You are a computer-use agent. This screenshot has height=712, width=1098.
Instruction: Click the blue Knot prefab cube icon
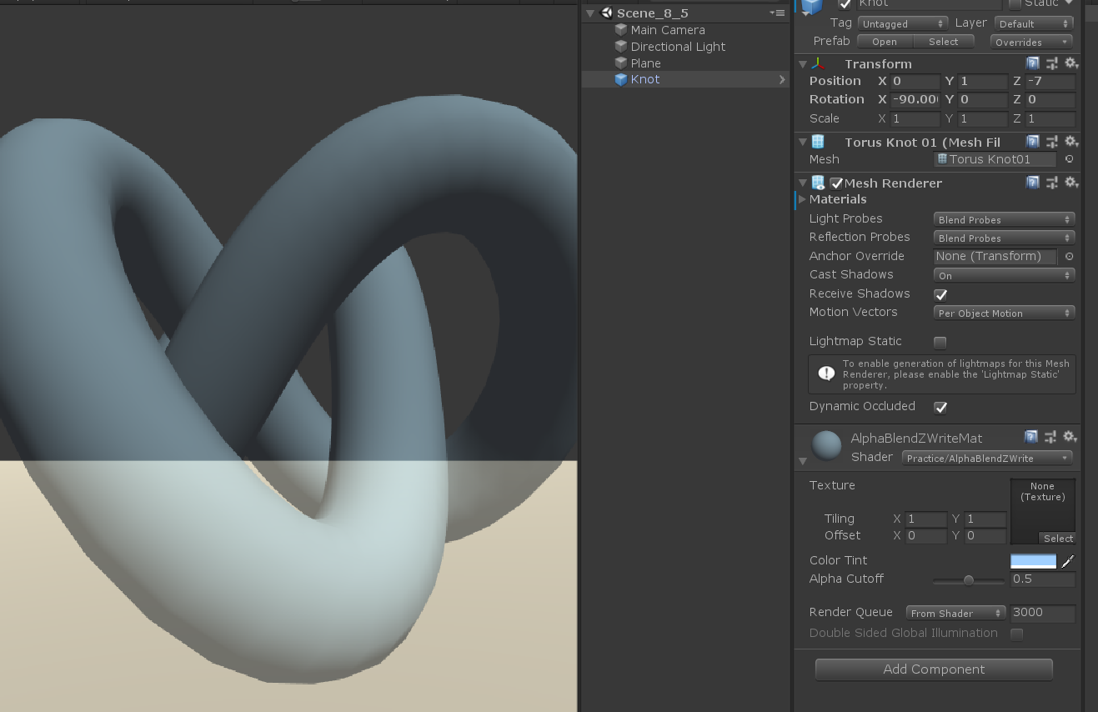(x=620, y=79)
